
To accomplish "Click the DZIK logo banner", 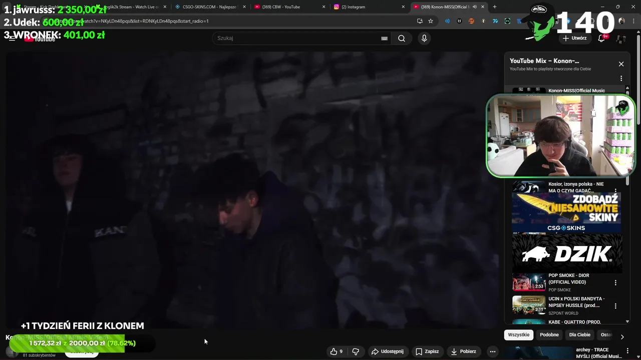I will 566,253.
